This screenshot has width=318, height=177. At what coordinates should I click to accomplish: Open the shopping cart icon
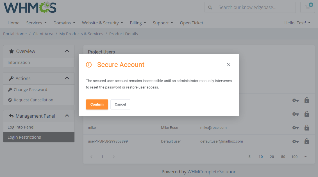tap(308, 7)
